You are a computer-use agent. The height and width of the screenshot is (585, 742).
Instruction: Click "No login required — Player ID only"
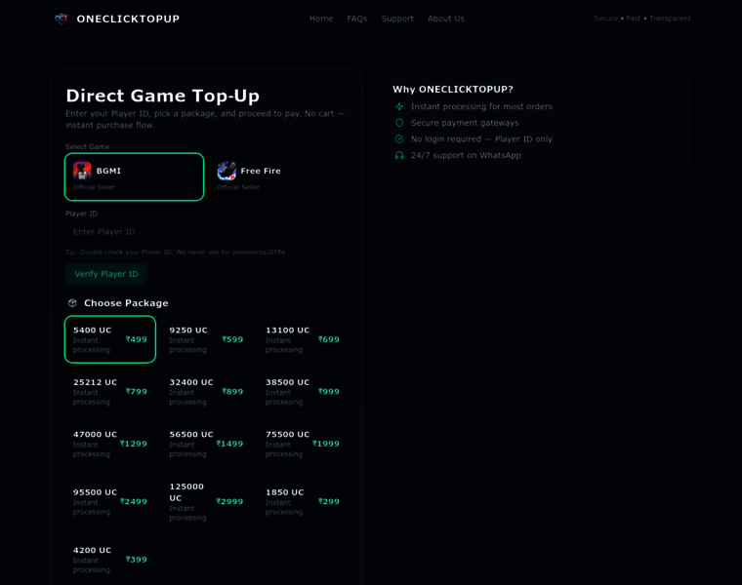481,138
